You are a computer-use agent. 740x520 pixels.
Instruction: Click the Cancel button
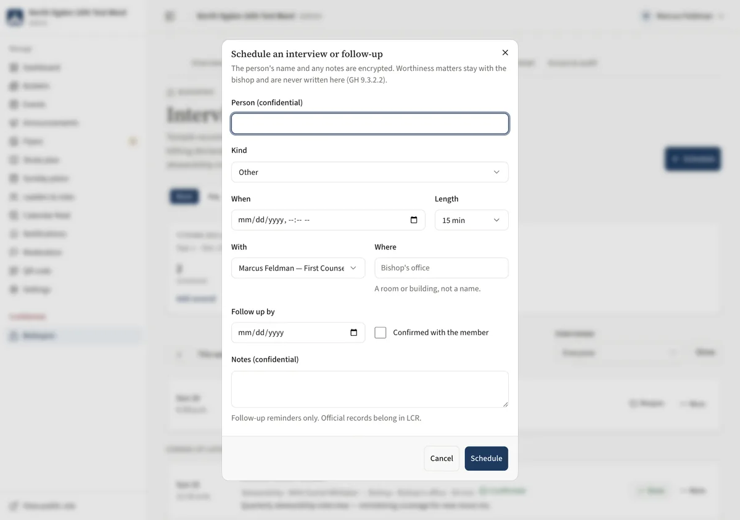click(442, 458)
